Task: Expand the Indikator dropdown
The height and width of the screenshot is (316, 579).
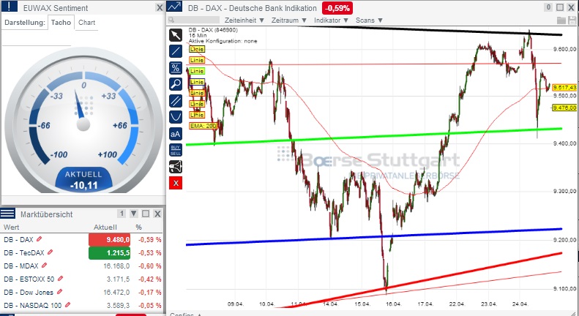Action: [332, 20]
